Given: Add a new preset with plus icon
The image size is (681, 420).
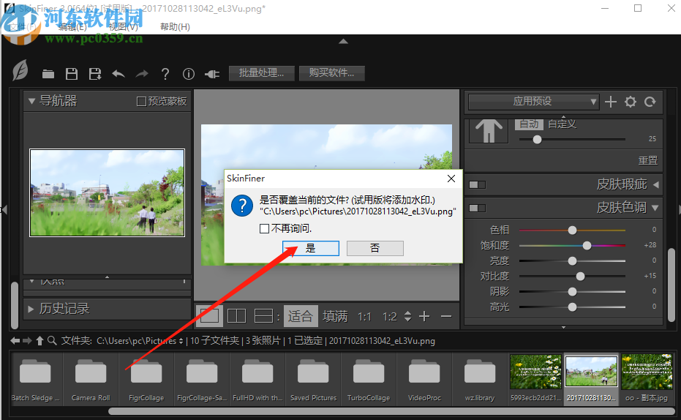Looking at the screenshot, I should click(x=611, y=102).
